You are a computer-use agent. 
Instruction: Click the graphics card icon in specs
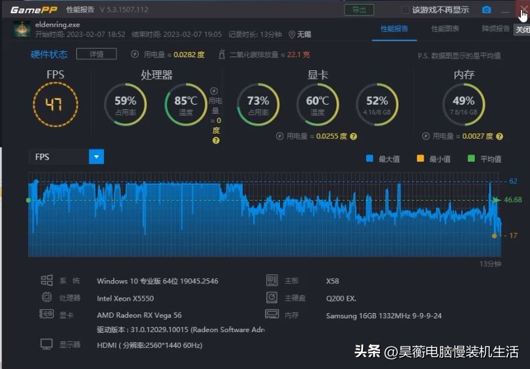[x=47, y=314]
